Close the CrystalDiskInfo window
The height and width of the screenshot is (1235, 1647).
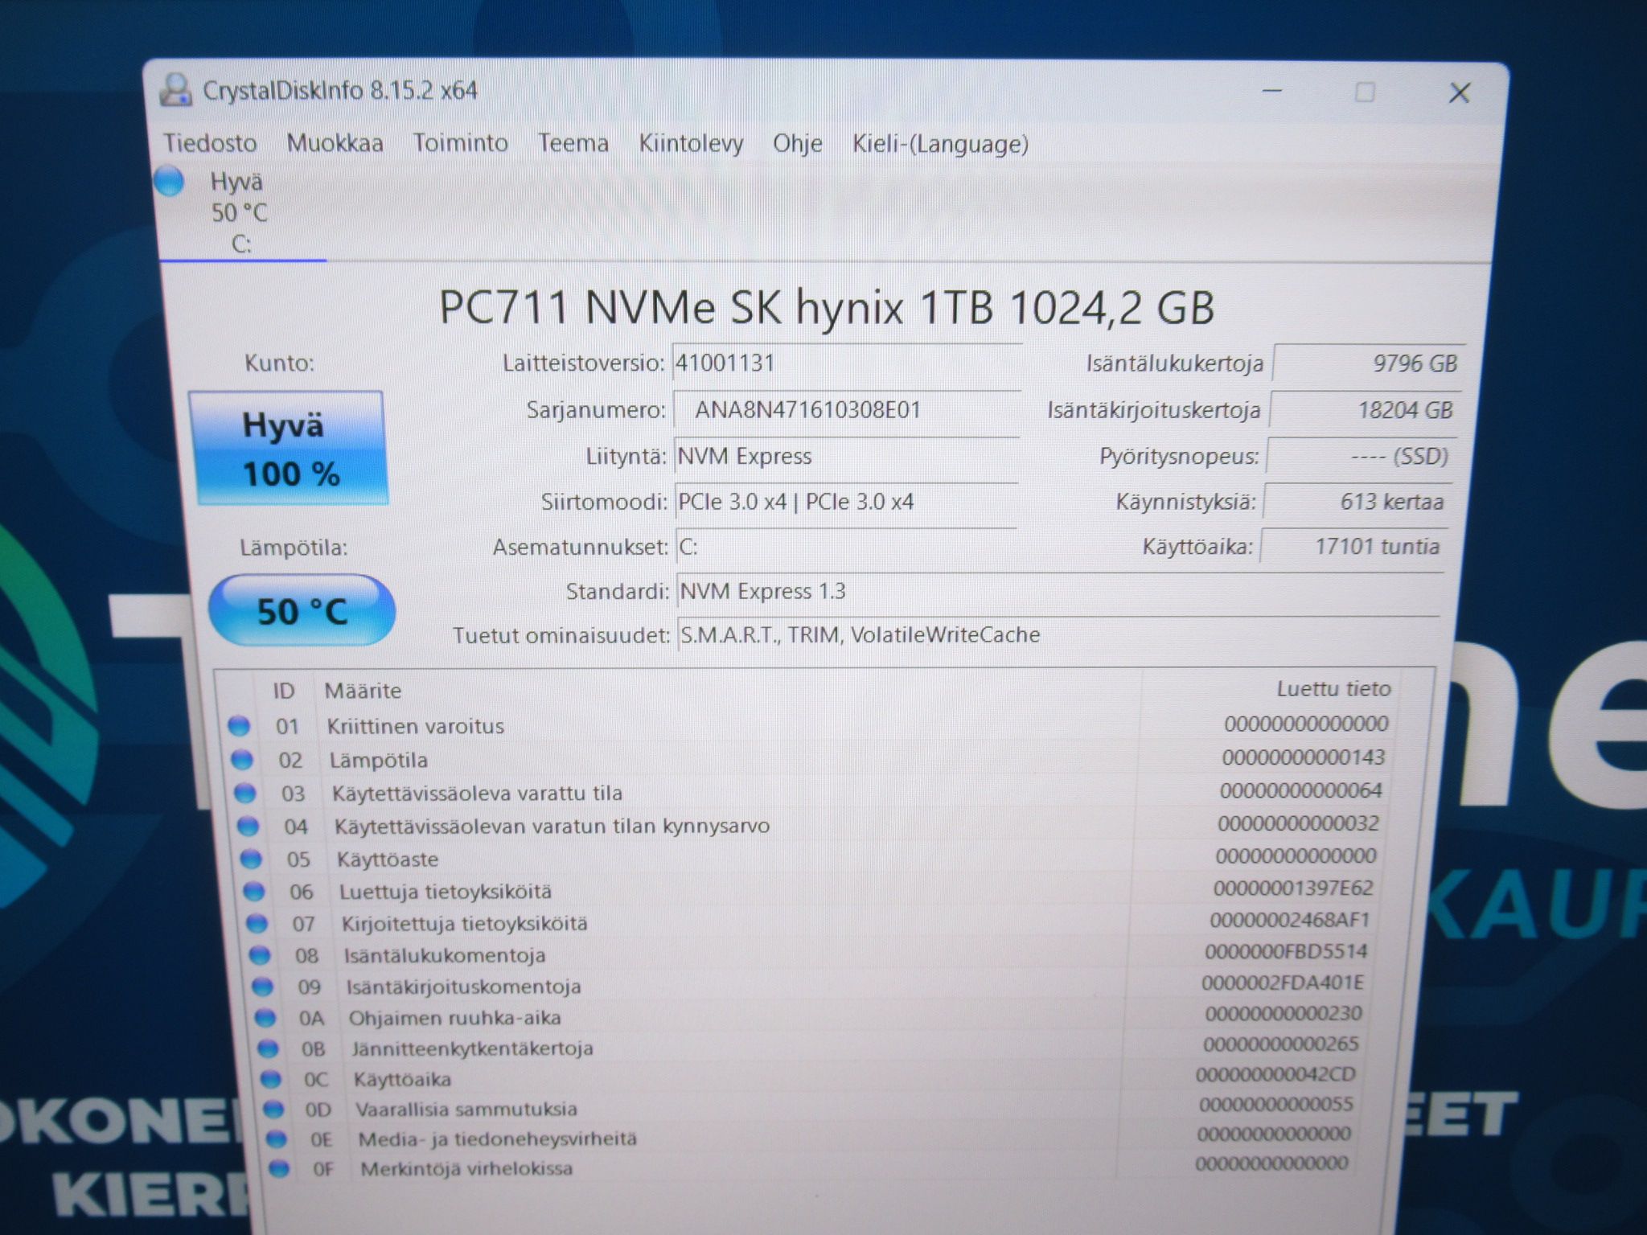tap(1460, 93)
